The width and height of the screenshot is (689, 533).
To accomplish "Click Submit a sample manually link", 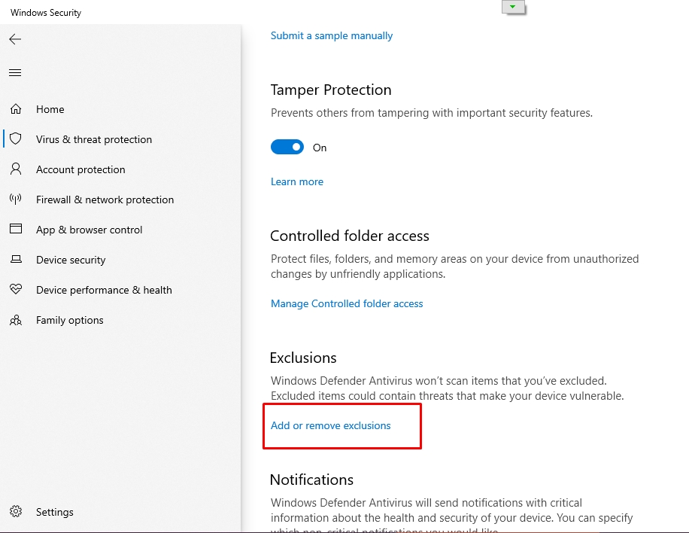I will [x=332, y=35].
